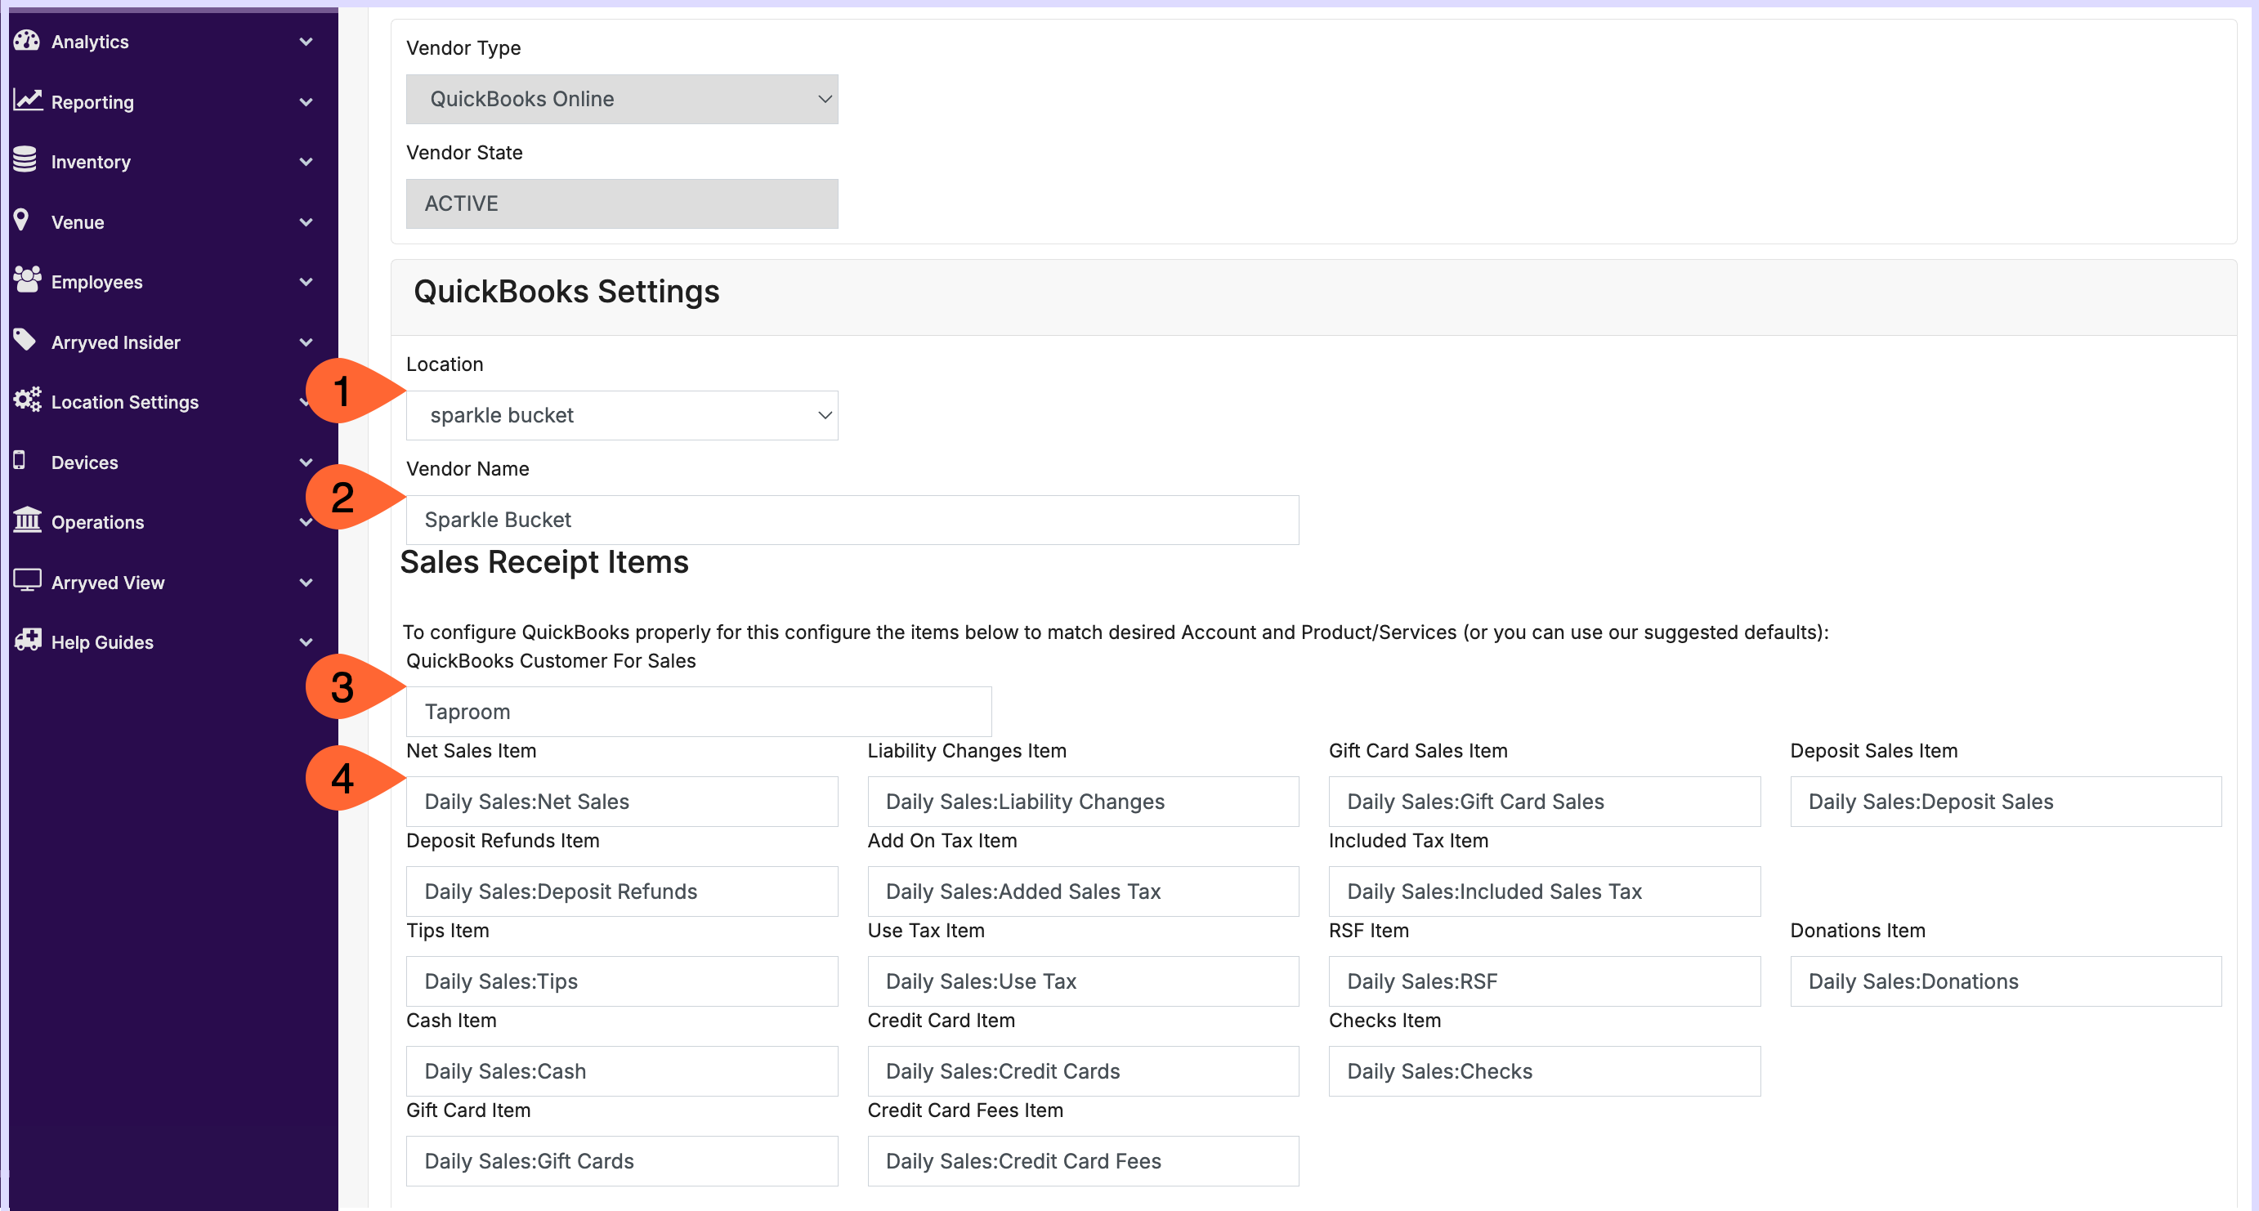Click the Arryved View monitor icon
The height and width of the screenshot is (1211, 2259).
(x=27, y=580)
